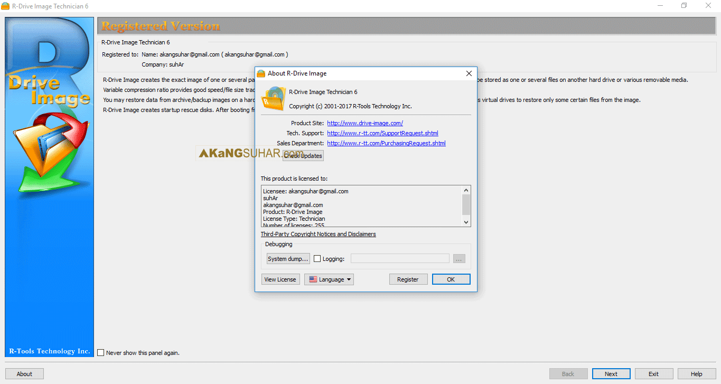
Task: Check Never show this panel again
Action: [100, 352]
